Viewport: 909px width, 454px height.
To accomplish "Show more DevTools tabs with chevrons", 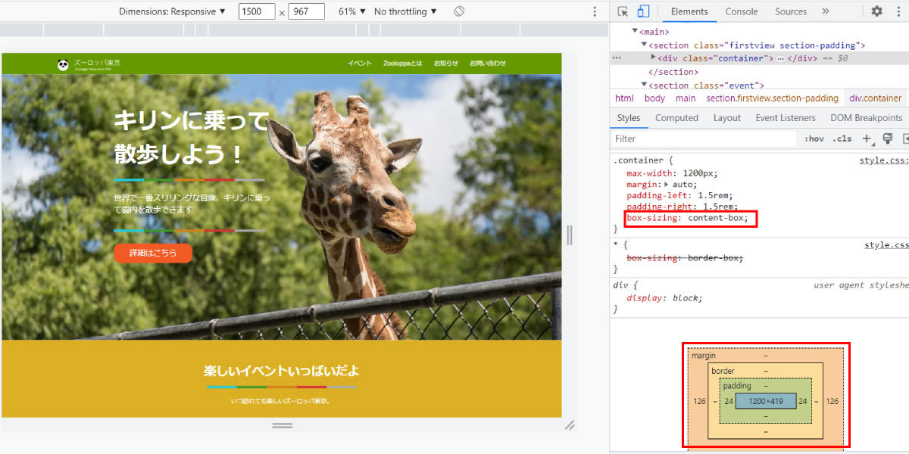I will click(826, 11).
